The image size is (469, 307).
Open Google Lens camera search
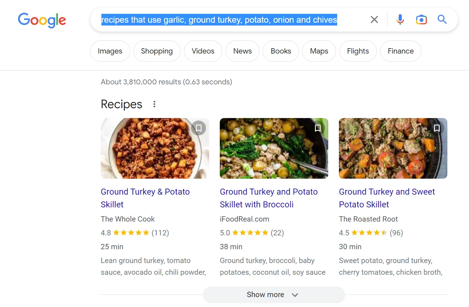coord(421,19)
